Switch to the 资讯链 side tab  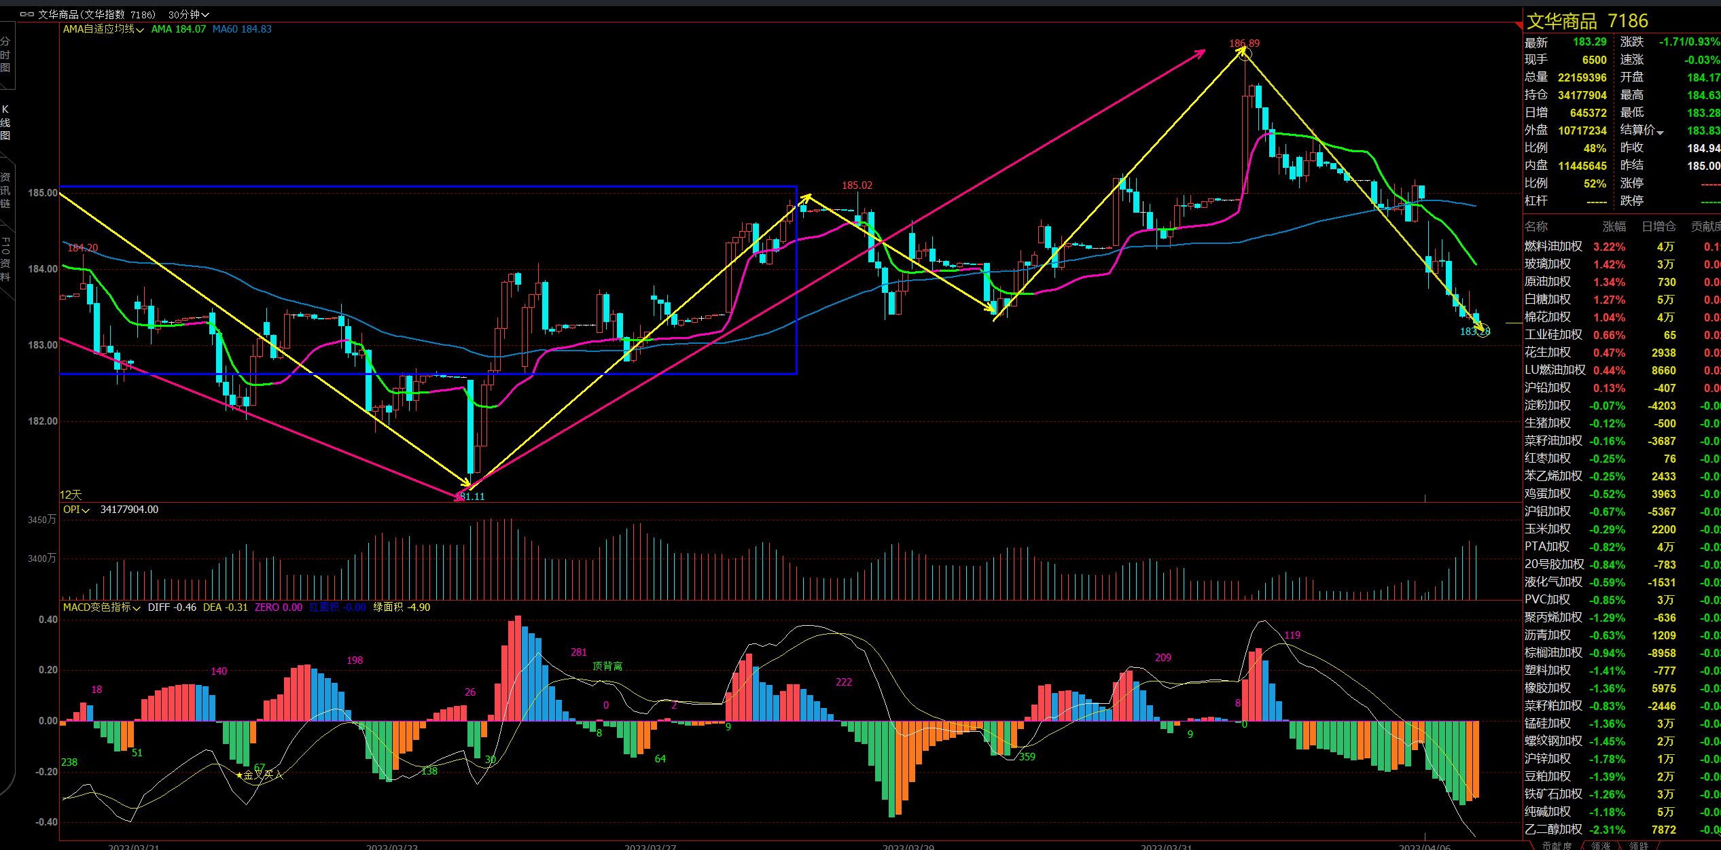click(x=5, y=190)
